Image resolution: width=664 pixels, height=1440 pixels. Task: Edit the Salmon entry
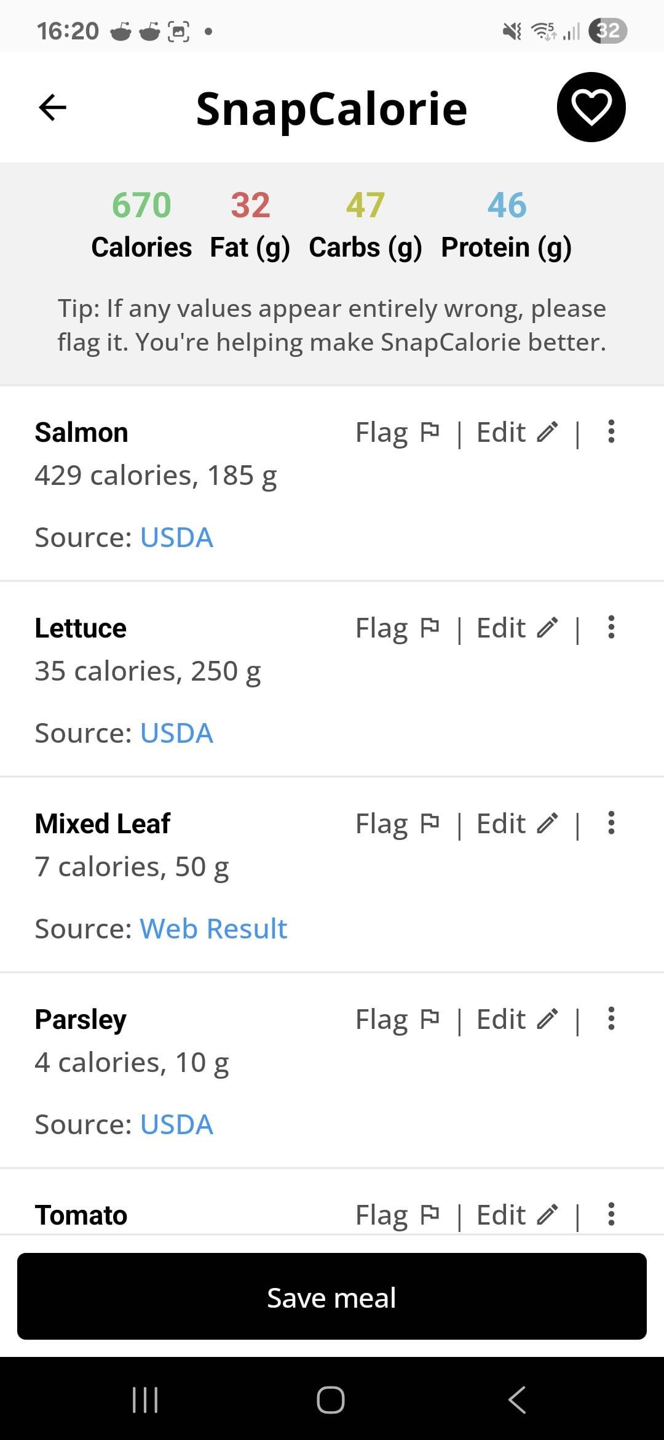click(x=517, y=433)
